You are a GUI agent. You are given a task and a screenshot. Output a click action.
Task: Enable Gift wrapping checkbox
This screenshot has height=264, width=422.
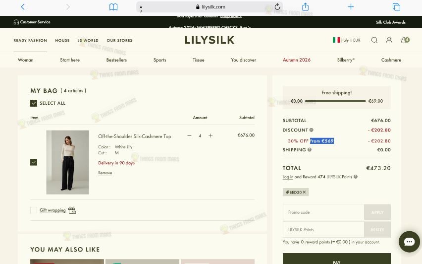click(34, 210)
